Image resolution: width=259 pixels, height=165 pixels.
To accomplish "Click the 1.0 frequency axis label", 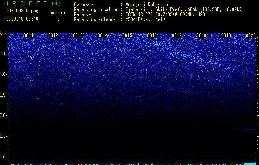I will [x=3, y=74].
